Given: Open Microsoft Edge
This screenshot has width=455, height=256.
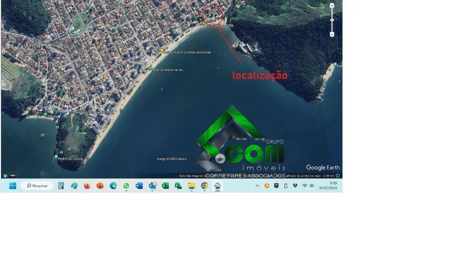Looking at the screenshot, I should [x=113, y=186].
